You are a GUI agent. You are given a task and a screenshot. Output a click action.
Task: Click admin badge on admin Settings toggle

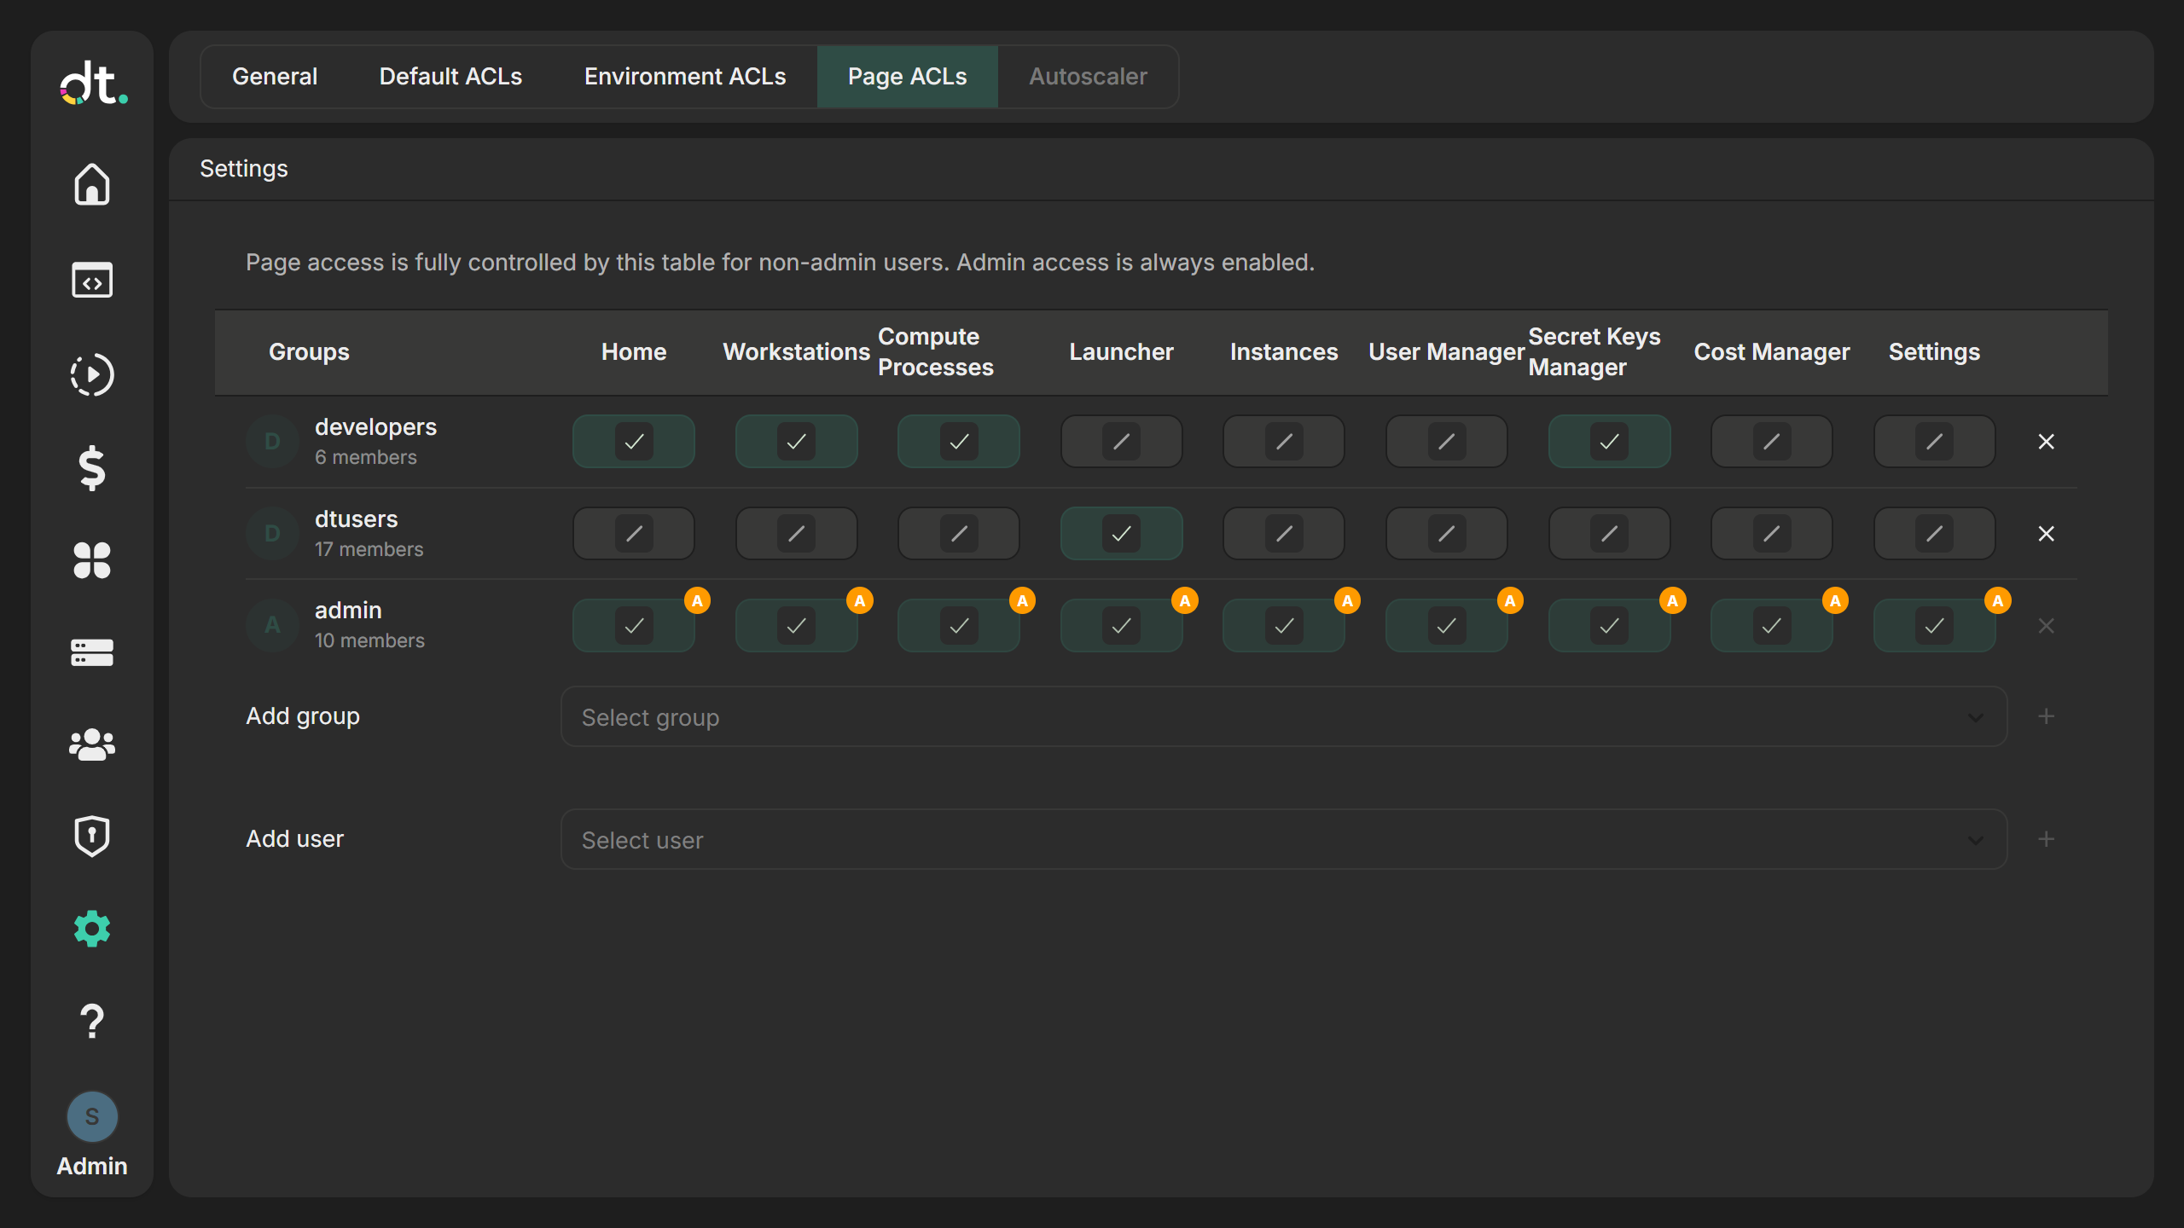(x=1997, y=601)
